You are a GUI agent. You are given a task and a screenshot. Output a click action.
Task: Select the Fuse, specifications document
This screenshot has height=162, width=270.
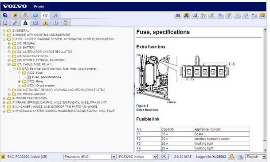pyautogui.click(x=46, y=77)
